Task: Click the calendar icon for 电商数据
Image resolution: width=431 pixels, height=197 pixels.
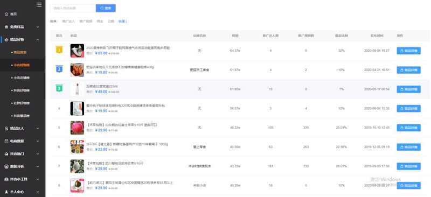Action: (6, 141)
